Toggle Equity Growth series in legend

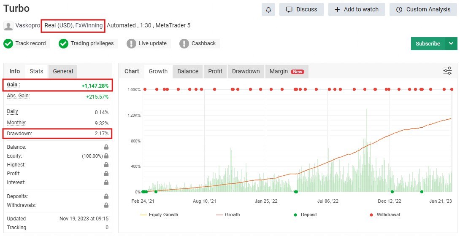pyautogui.click(x=159, y=215)
